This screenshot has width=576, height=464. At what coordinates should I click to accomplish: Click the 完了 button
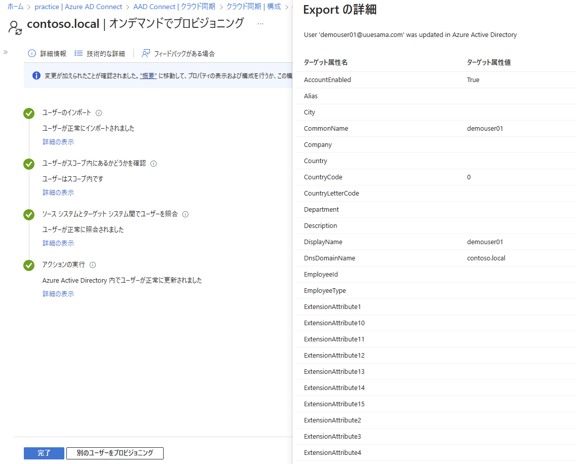pyautogui.click(x=44, y=453)
